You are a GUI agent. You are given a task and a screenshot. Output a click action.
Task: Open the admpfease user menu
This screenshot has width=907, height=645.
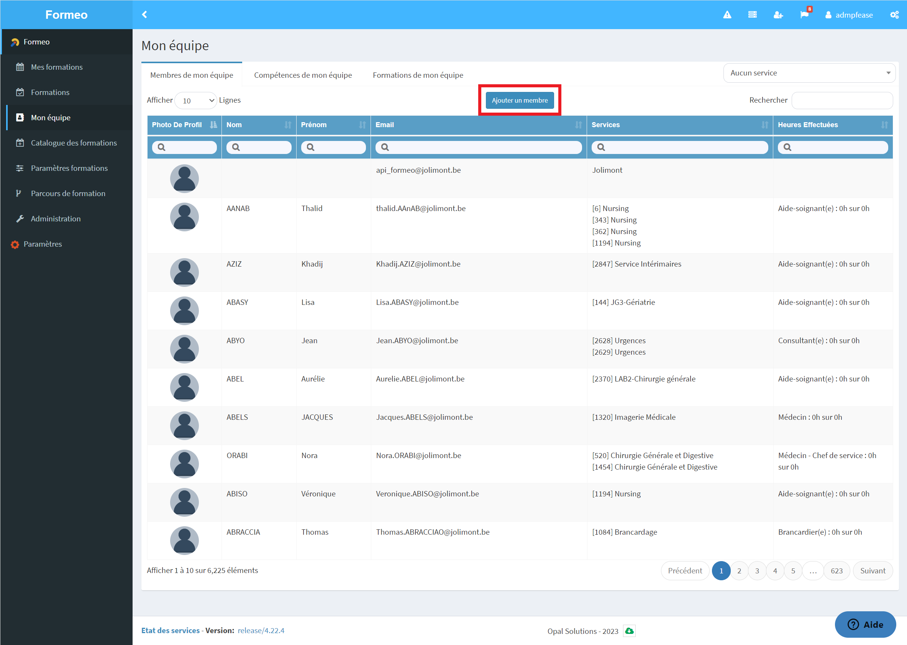click(x=849, y=15)
